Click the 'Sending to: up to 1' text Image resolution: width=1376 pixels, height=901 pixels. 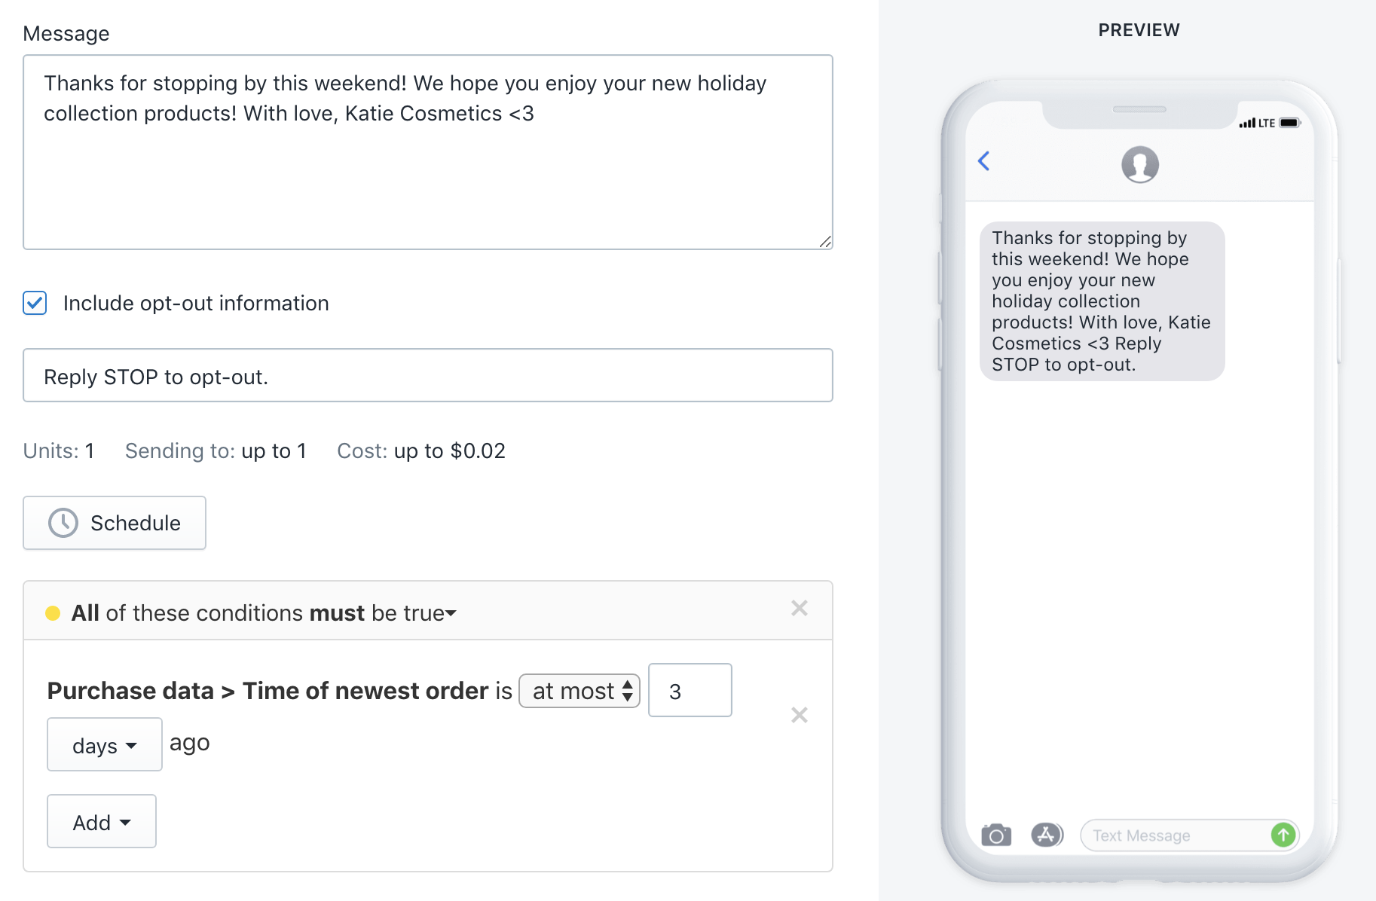tap(216, 450)
